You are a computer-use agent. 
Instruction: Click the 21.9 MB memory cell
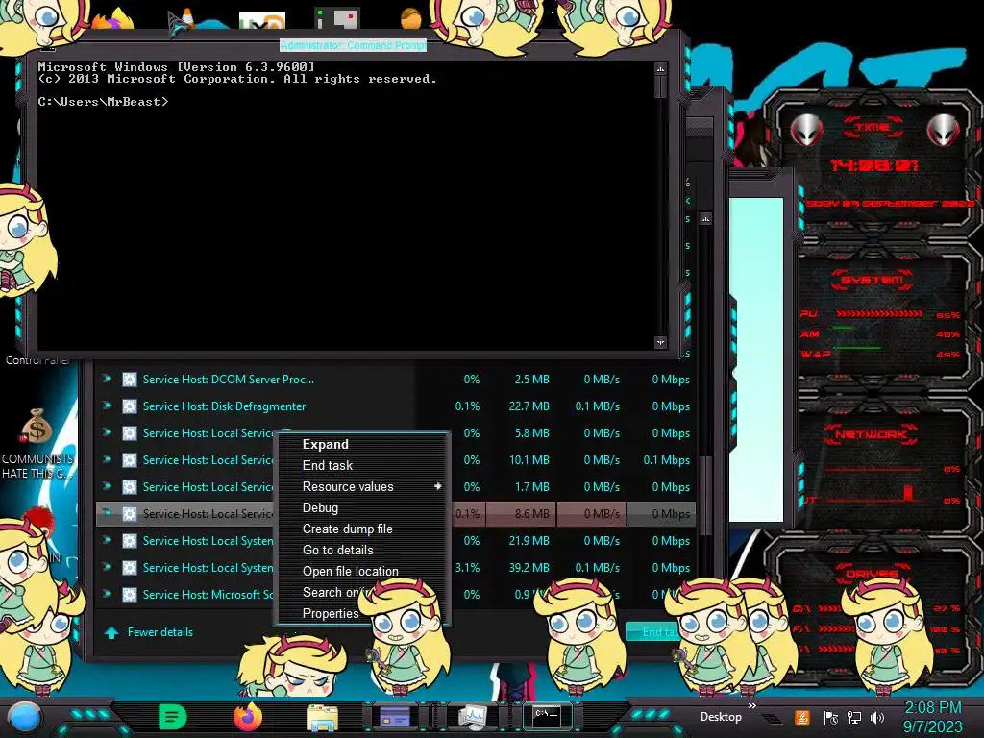point(529,541)
